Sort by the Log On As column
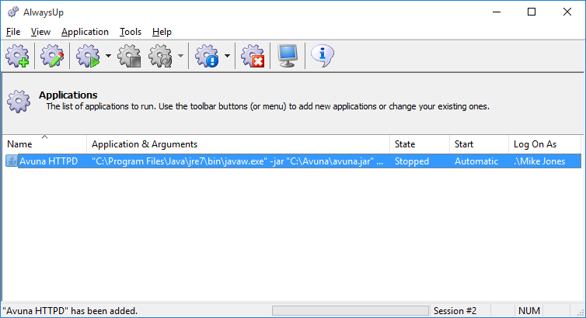The image size is (586, 318). 545,144
